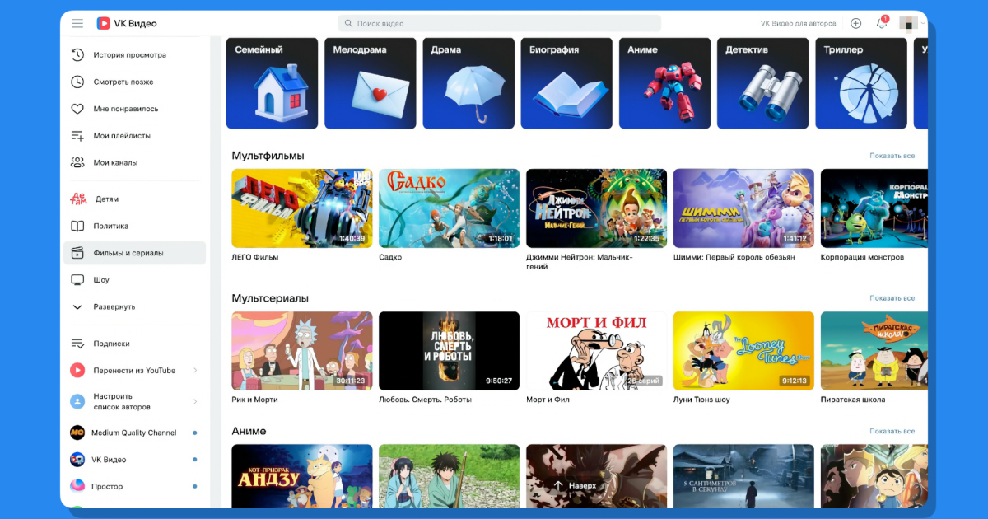Open the Medium Quality Channel subscription
The image size is (988, 519).
(x=133, y=432)
